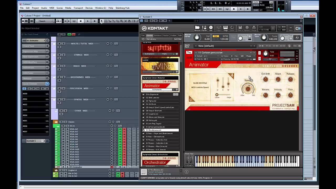
Task: Click the microphone icon on Animator panel
Action: 232,76
